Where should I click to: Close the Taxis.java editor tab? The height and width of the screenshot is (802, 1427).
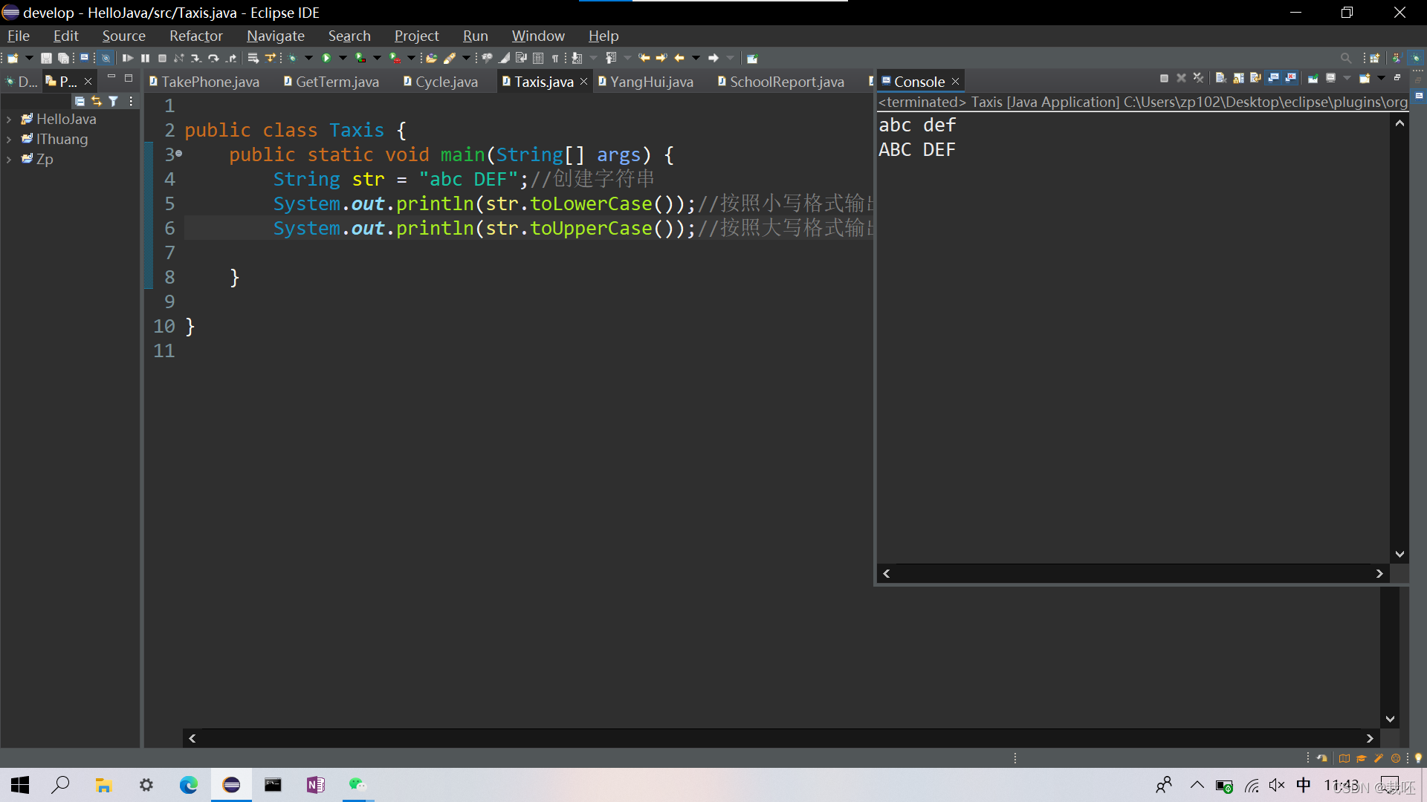pos(584,82)
